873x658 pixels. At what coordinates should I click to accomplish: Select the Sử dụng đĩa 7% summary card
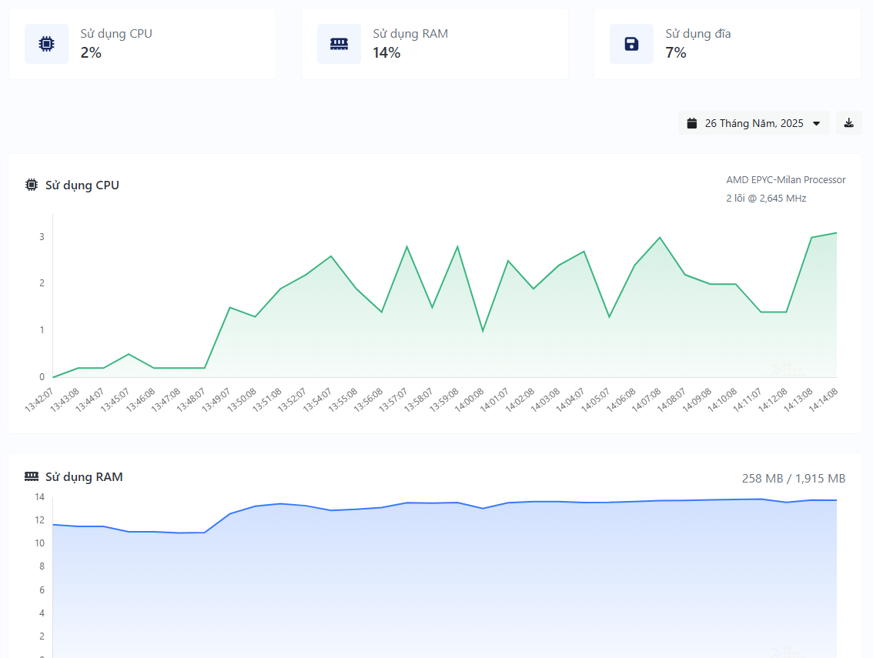tap(727, 44)
